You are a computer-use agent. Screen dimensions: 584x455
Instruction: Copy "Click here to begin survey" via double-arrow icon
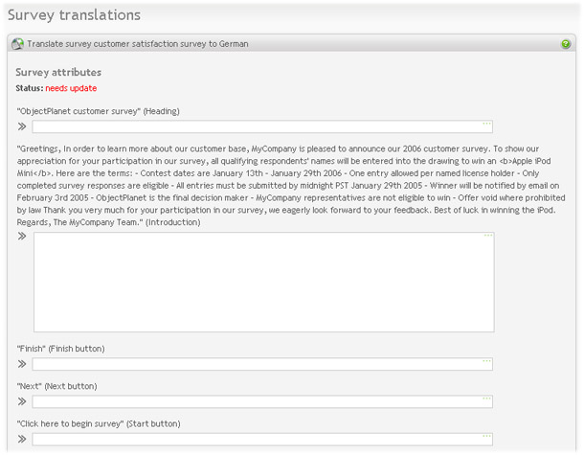pyautogui.click(x=22, y=439)
